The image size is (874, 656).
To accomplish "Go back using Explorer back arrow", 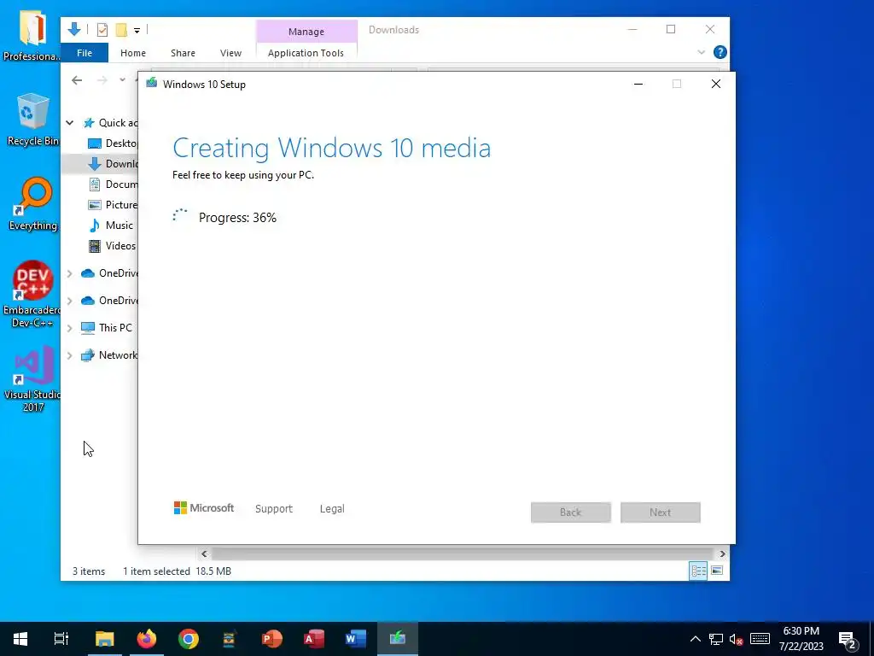I will [77, 80].
